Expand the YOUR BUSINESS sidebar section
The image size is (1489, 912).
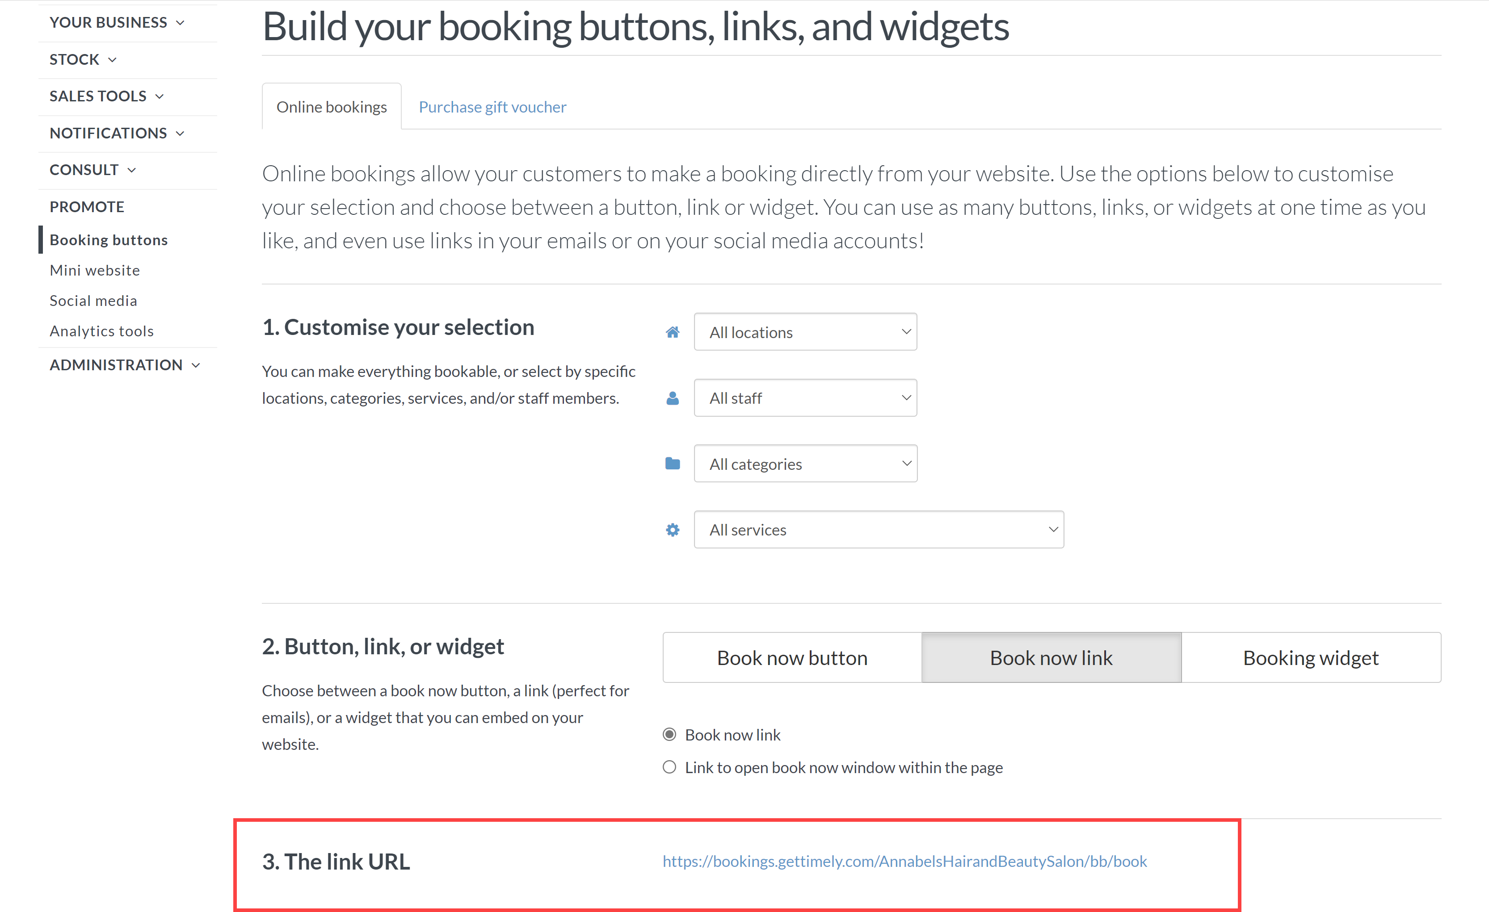pos(117,22)
